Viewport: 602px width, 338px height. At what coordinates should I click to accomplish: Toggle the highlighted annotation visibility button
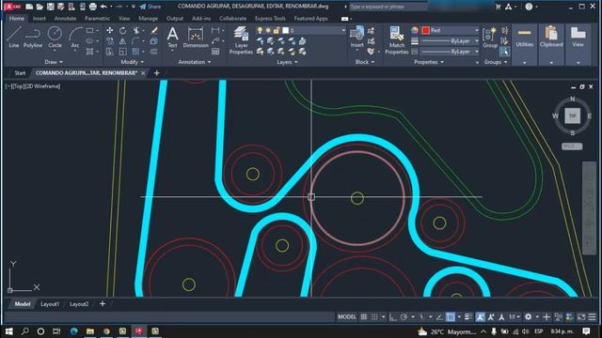480,317
